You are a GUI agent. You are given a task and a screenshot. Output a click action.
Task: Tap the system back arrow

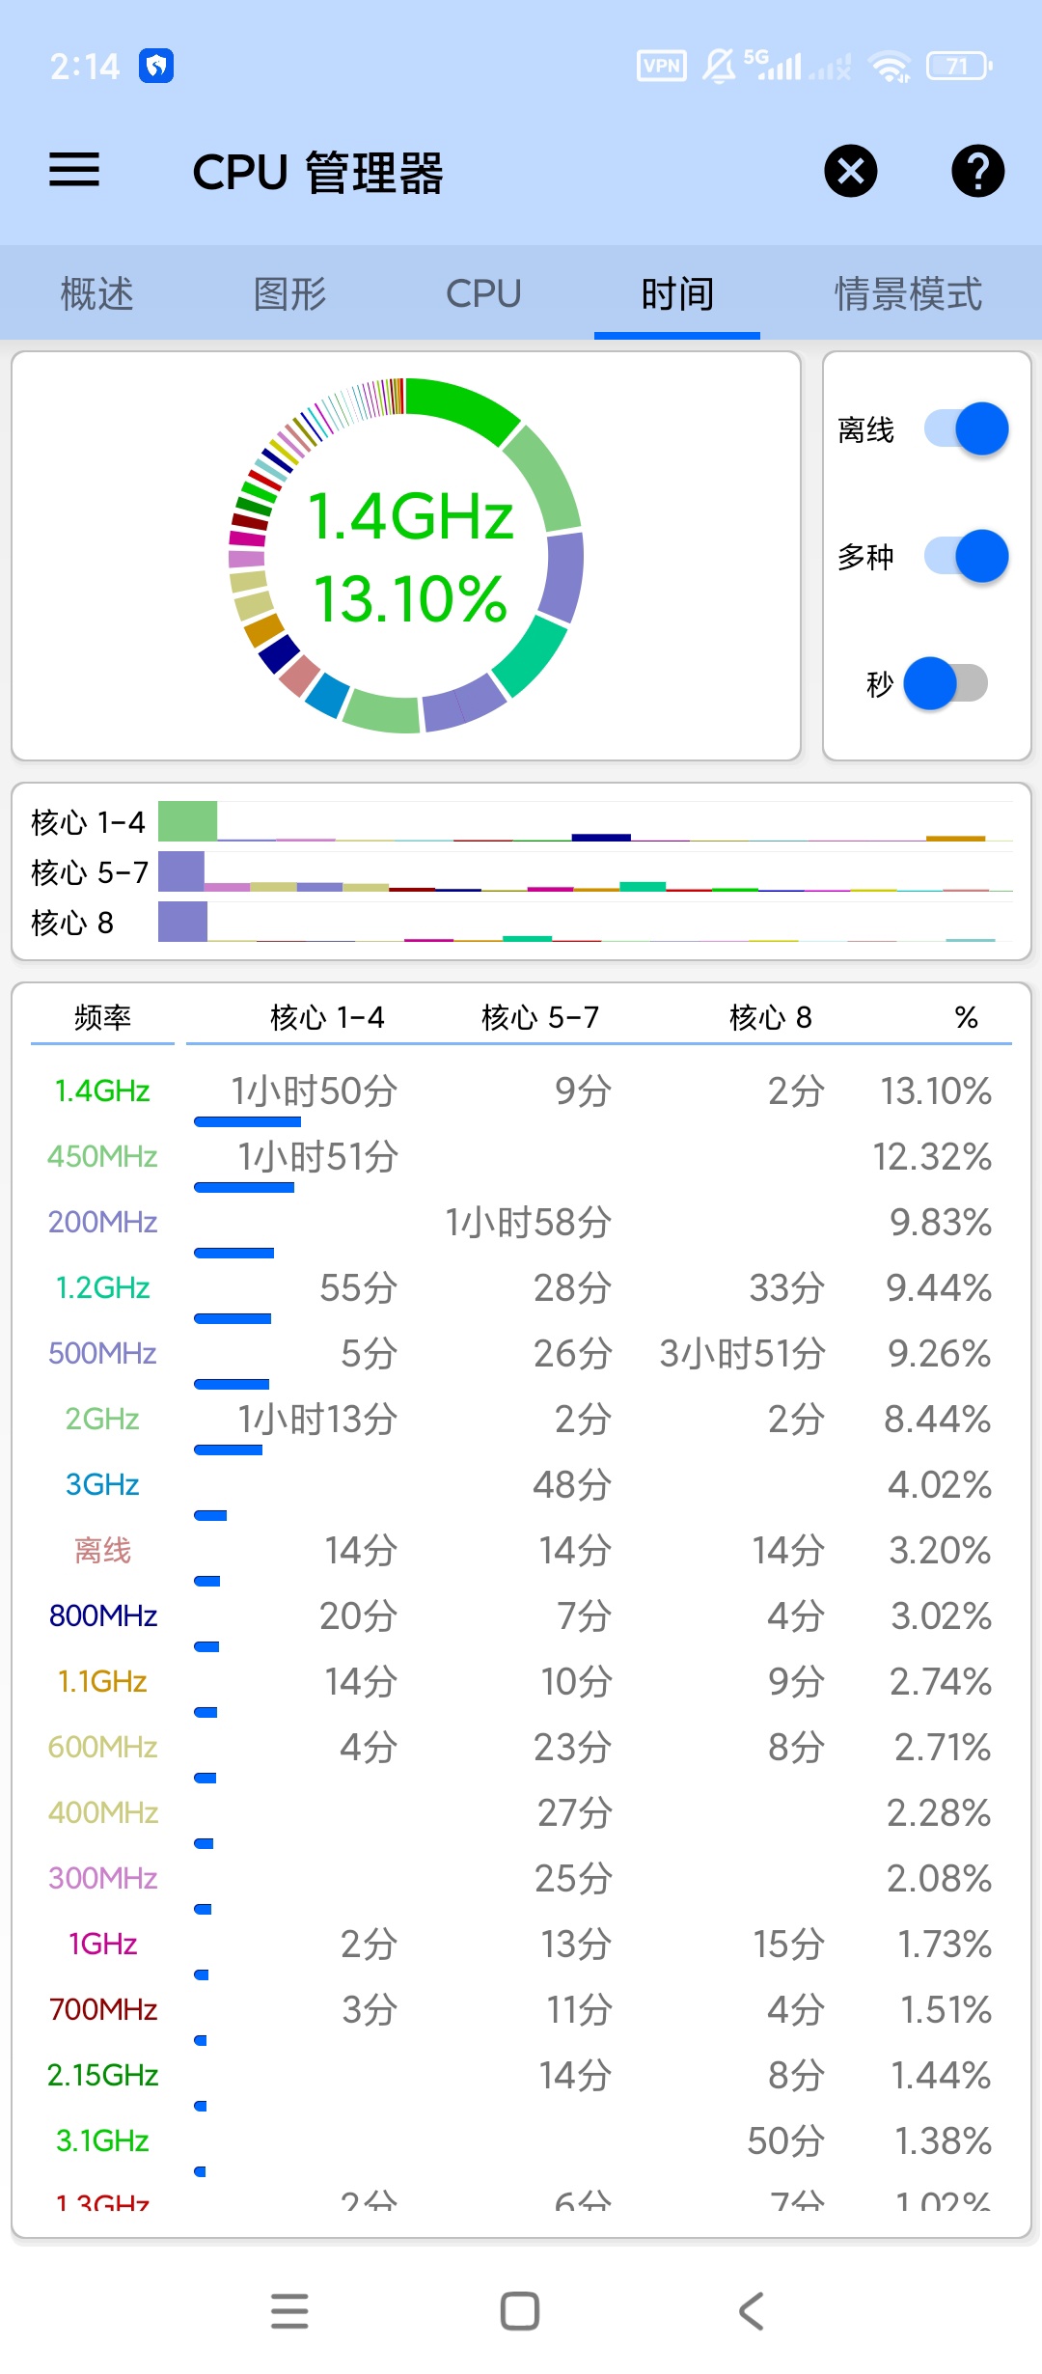pos(751,2310)
